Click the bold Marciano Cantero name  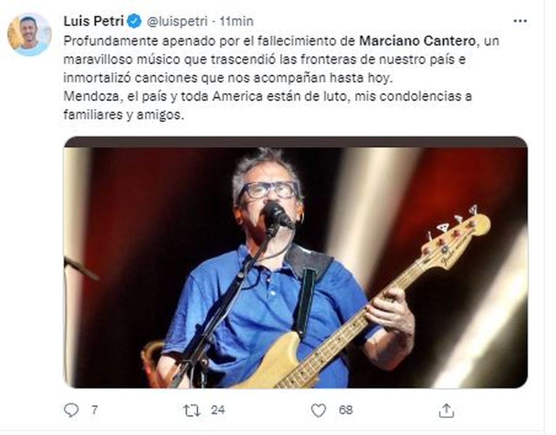point(417,41)
